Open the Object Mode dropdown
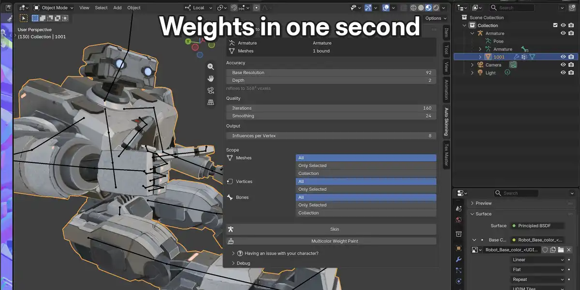This screenshot has height=290, width=580. click(x=54, y=8)
